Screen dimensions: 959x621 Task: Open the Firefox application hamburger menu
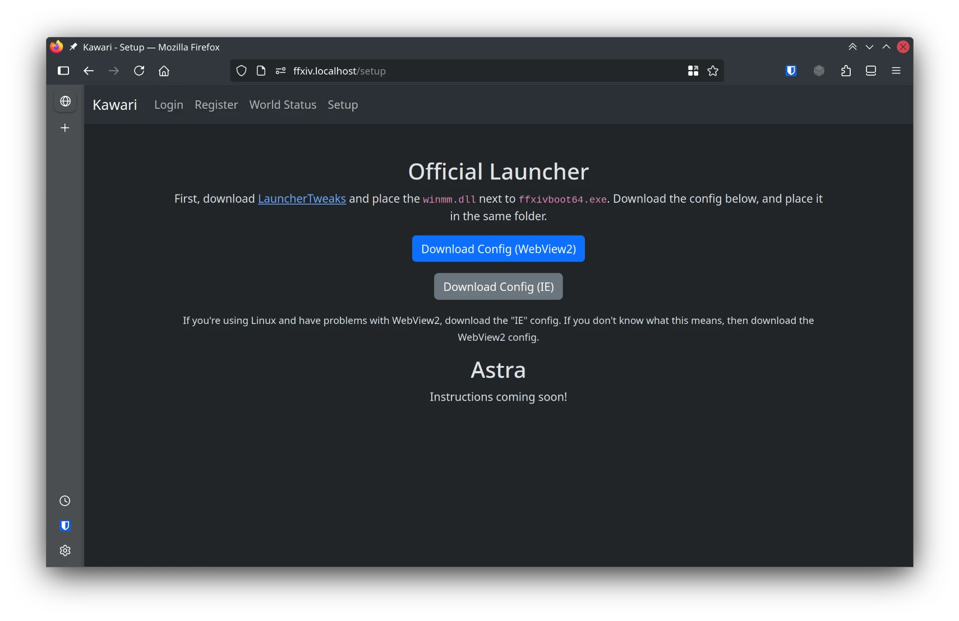pyautogui.click(x=896, y=71)
